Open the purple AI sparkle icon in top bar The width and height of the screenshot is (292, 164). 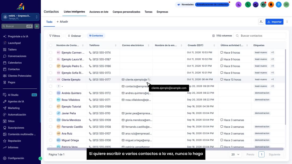255,5
